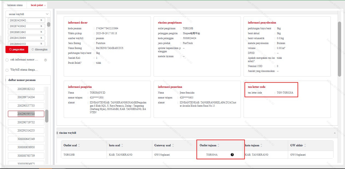Click jenis produk value FastTrack
Screen dimensions: 345x169
coord(188,43)
